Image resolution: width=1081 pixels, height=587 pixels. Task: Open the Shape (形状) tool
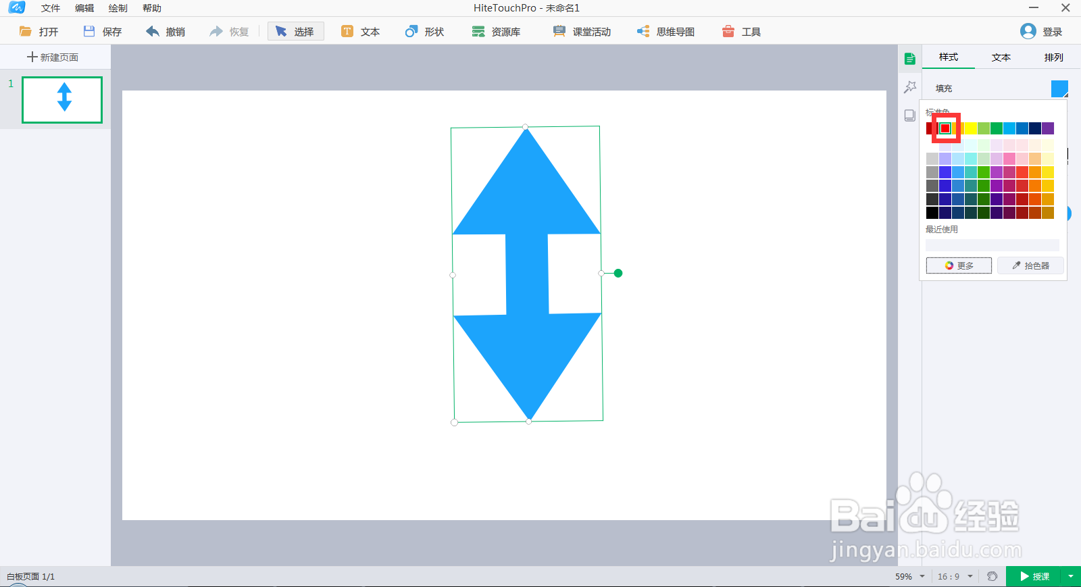point(425,32)
